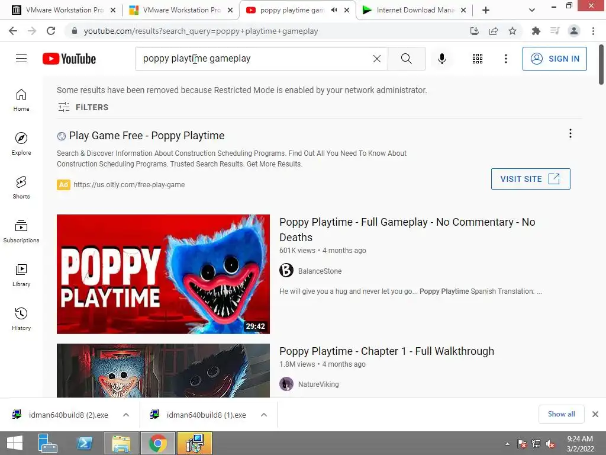Share this page from the address bar
Image resolution: width=606 pixels, height=455 pixels.
[494, 31]
